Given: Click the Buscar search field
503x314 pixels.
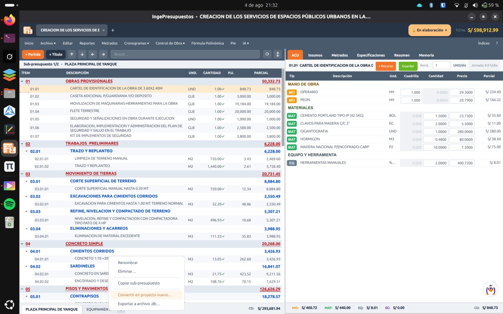Looking at the screenshot, I should click(185, 54).
